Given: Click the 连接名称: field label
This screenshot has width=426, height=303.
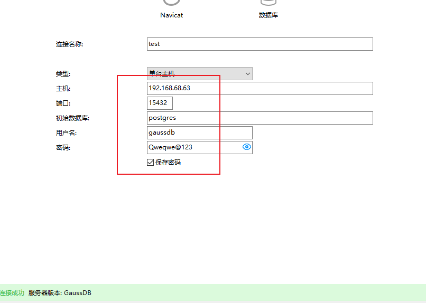Looking at the screenshot, I should click(69, 44).
